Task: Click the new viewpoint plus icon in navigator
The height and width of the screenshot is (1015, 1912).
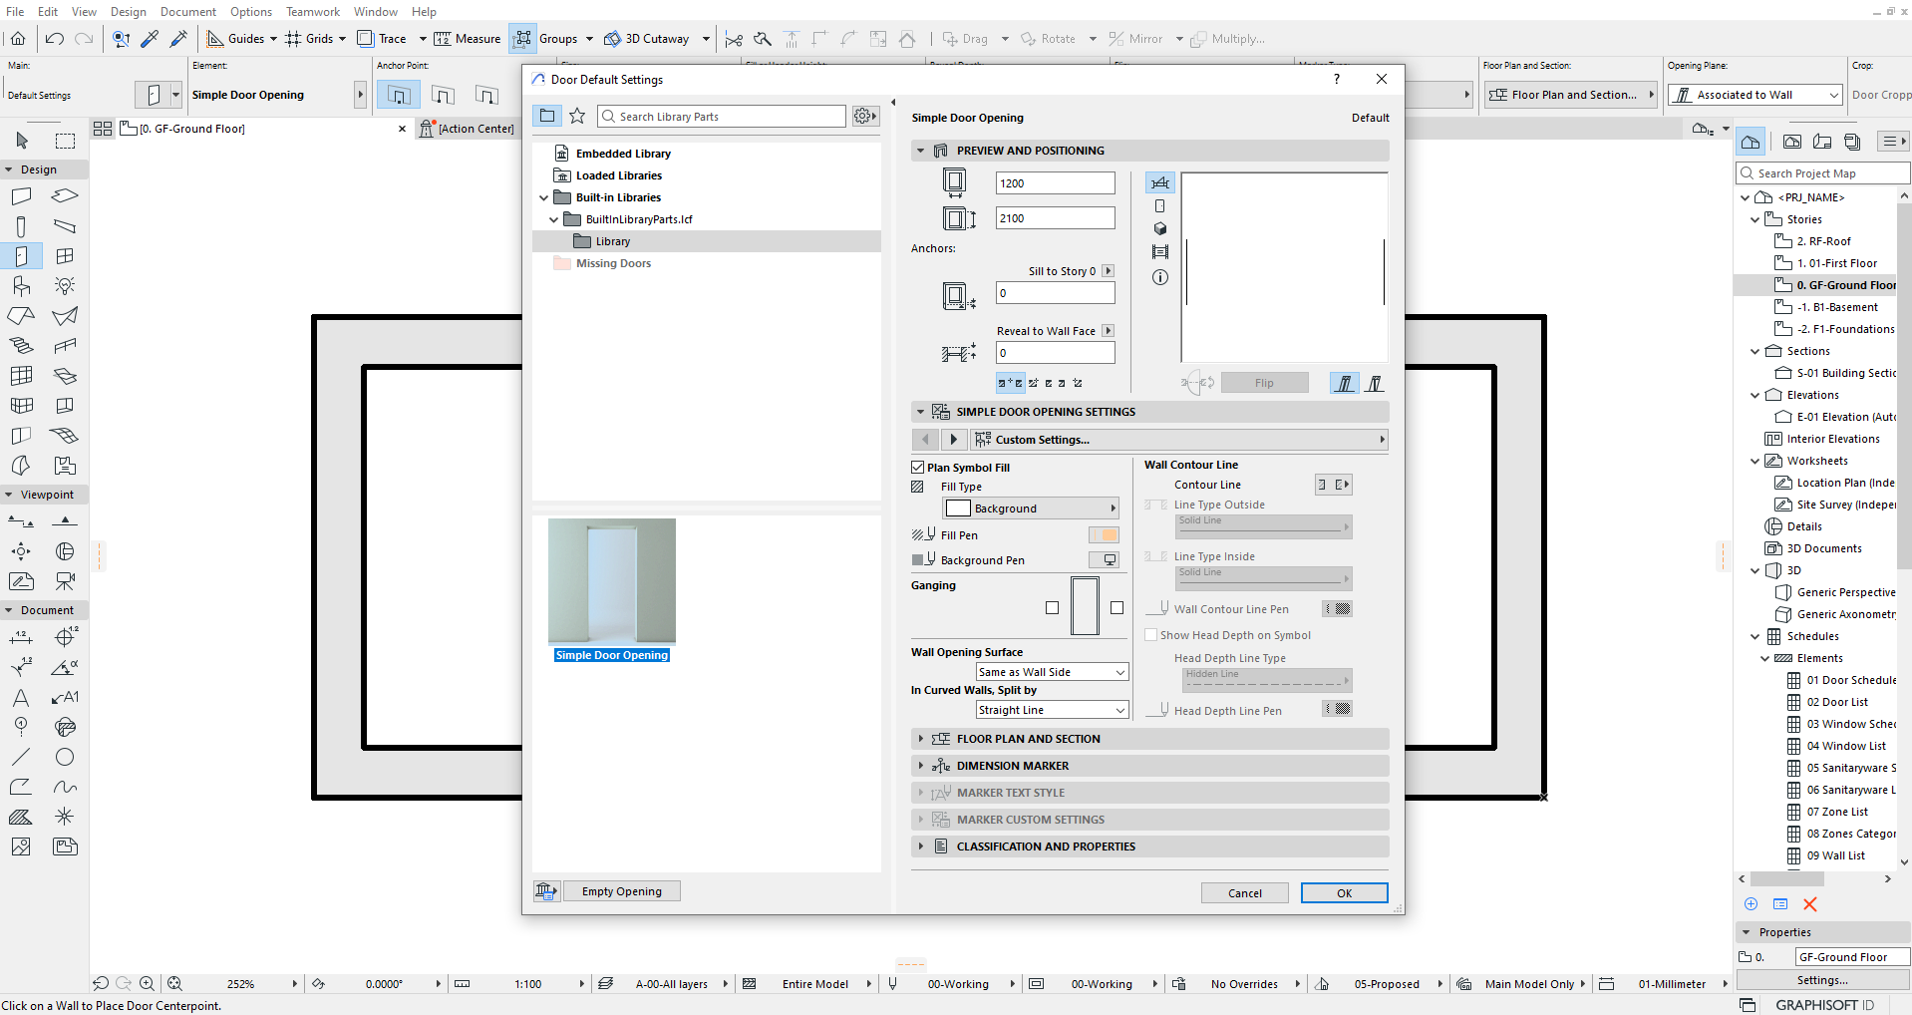Action: (x=1751, y=904)
